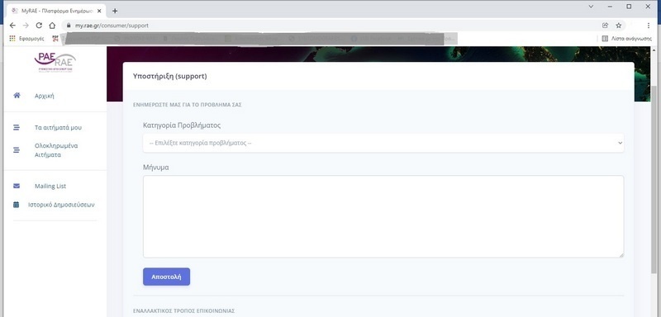Screen dimensions: 661x317
Task: Click the share page icon in address bar
Action: (x=606, y=26)
